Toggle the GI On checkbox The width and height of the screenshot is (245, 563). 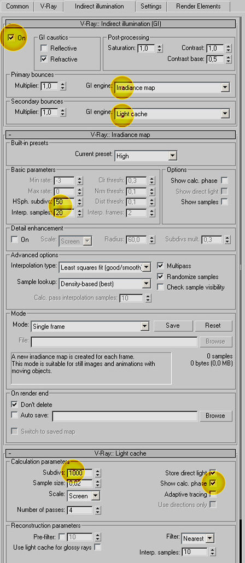pos(12,38)
